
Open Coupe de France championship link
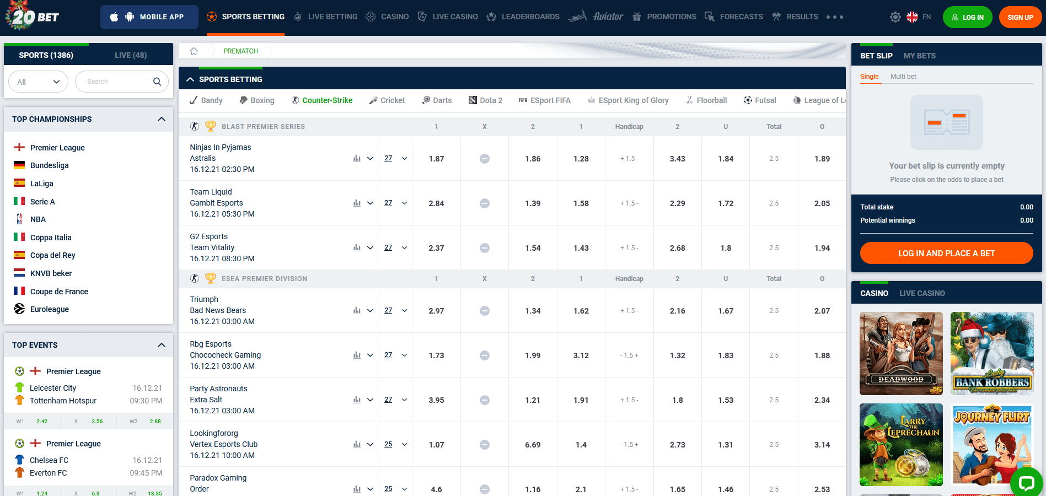click(59, 292)
